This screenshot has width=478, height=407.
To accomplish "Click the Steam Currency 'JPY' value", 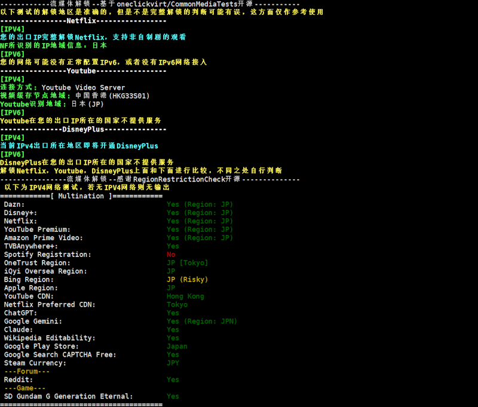I will pyautogui.click(x=173, y=363).
